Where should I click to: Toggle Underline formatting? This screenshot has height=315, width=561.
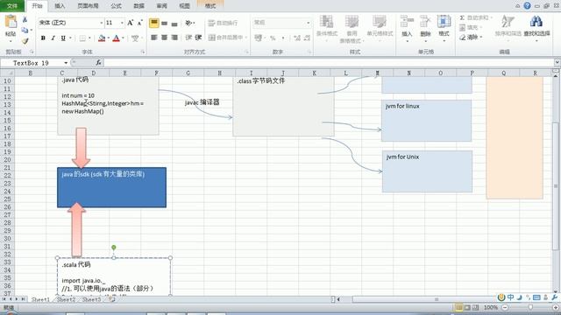tap(63, 38)
